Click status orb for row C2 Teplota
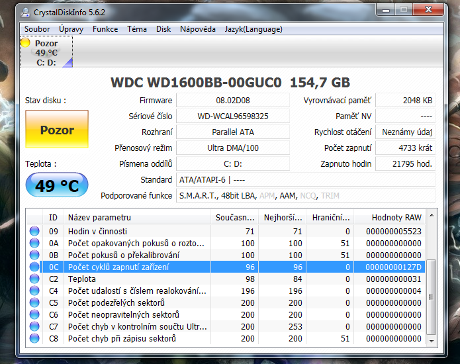The width and height of the screenshot is (460, 364). pos(34,279)
